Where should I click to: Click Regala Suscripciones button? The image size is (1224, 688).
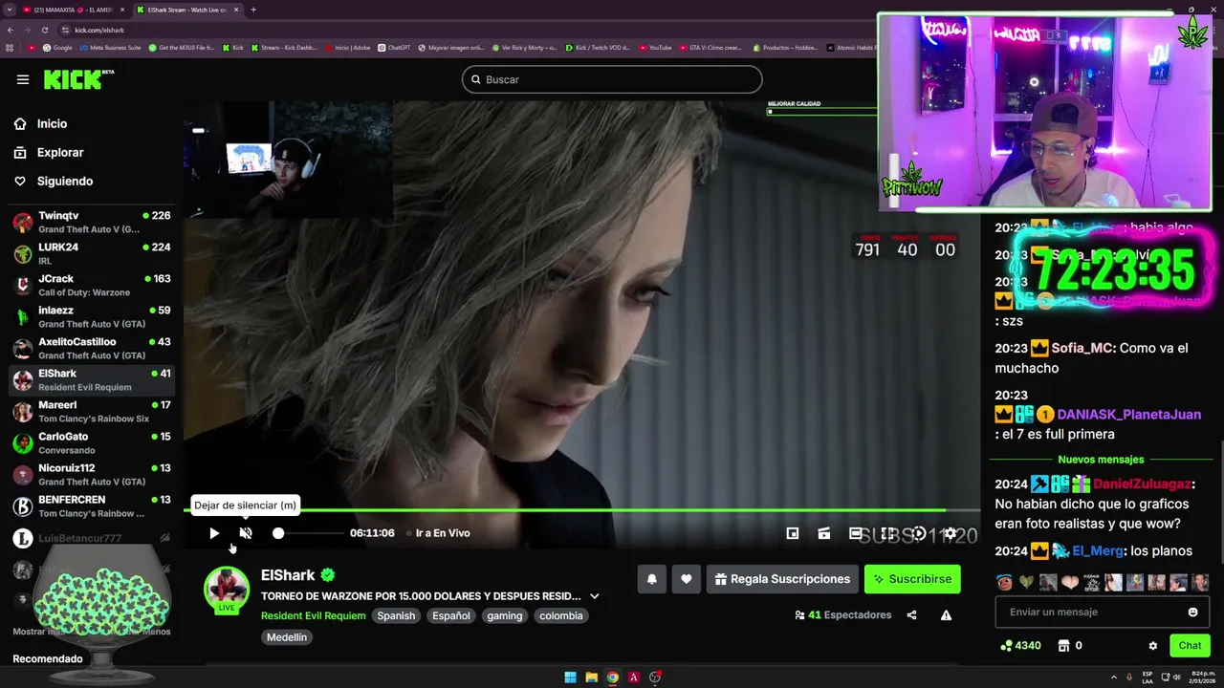pos(782,579)
